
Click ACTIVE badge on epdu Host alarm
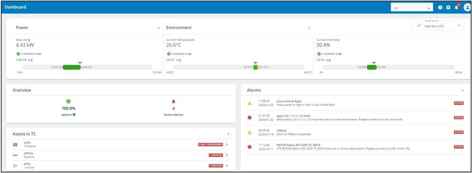[458, 118]
